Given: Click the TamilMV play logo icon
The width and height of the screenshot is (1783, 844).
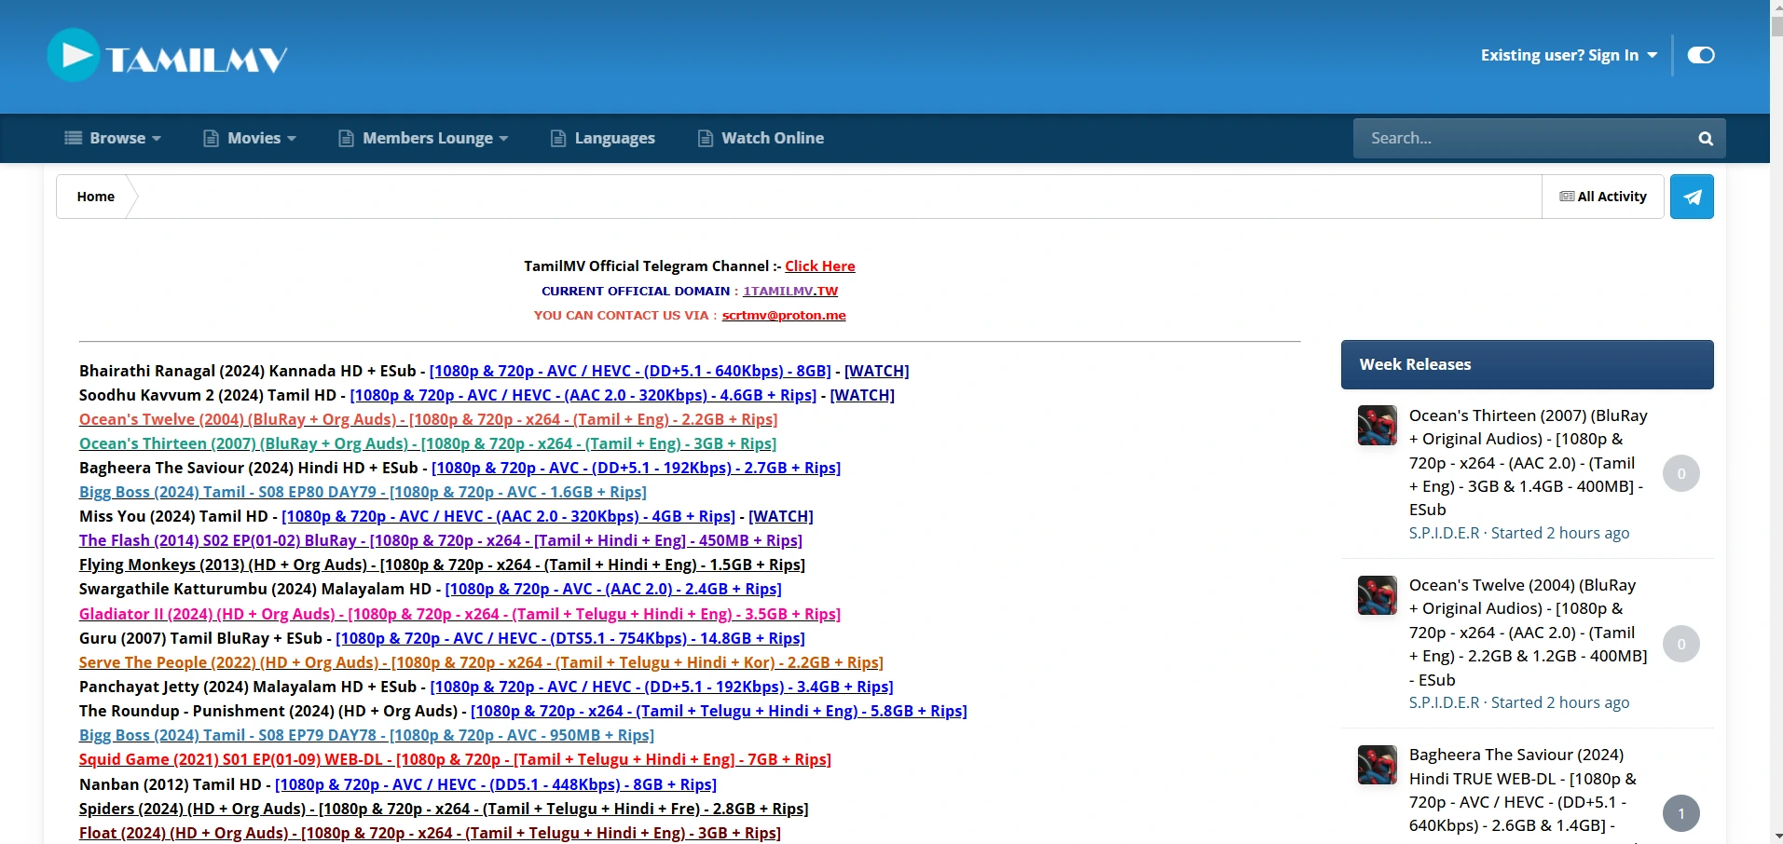Looking at the screenshot, I should pyautogui.click(x=74, y=56).
